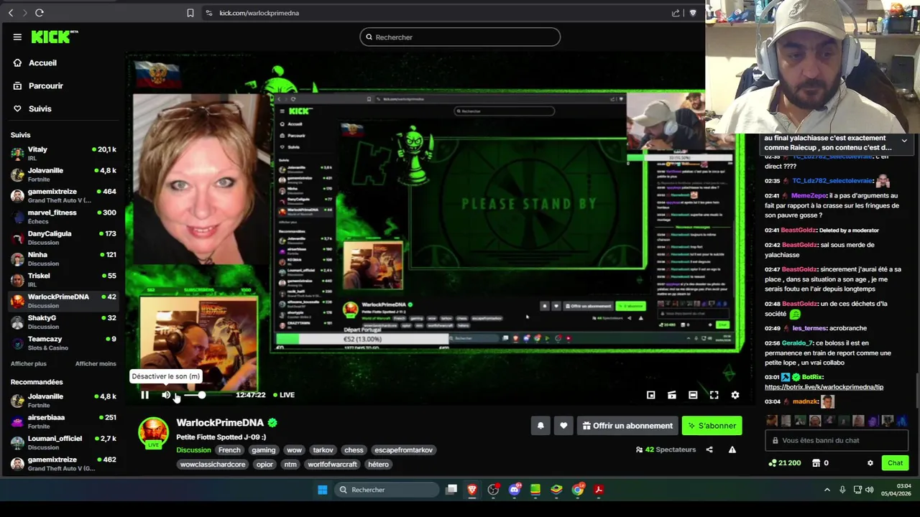Open ShaktyG channel in followed list
The width and height of the screenshot is (920, 517).
click(x=63, y=322)
